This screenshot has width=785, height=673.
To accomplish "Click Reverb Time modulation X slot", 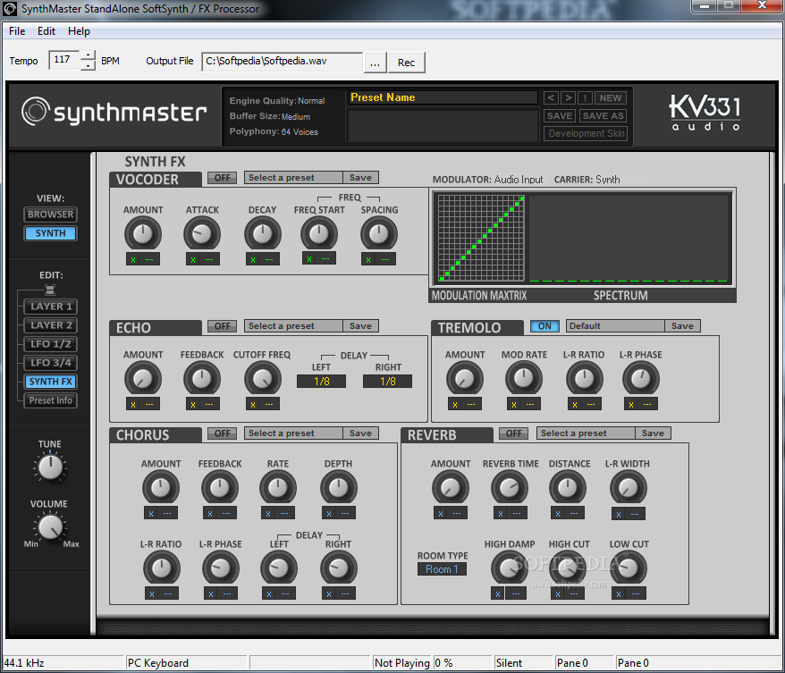I will pos(500,513).
